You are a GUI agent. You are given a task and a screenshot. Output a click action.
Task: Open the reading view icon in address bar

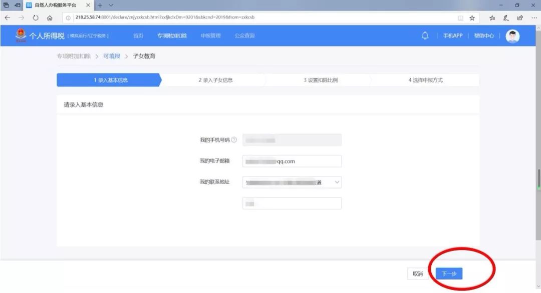(460, 18)
